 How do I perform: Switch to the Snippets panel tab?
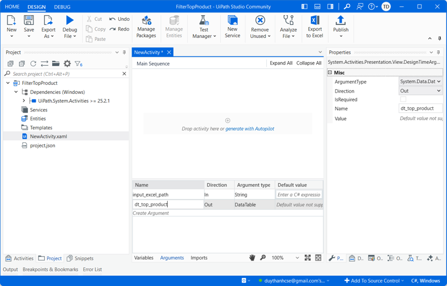click(x=80, y=258)
